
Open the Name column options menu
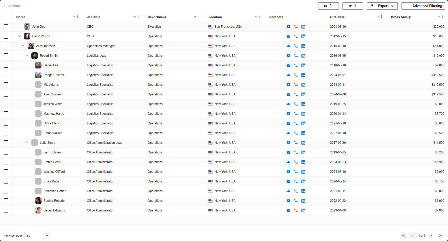click(77, 17)
